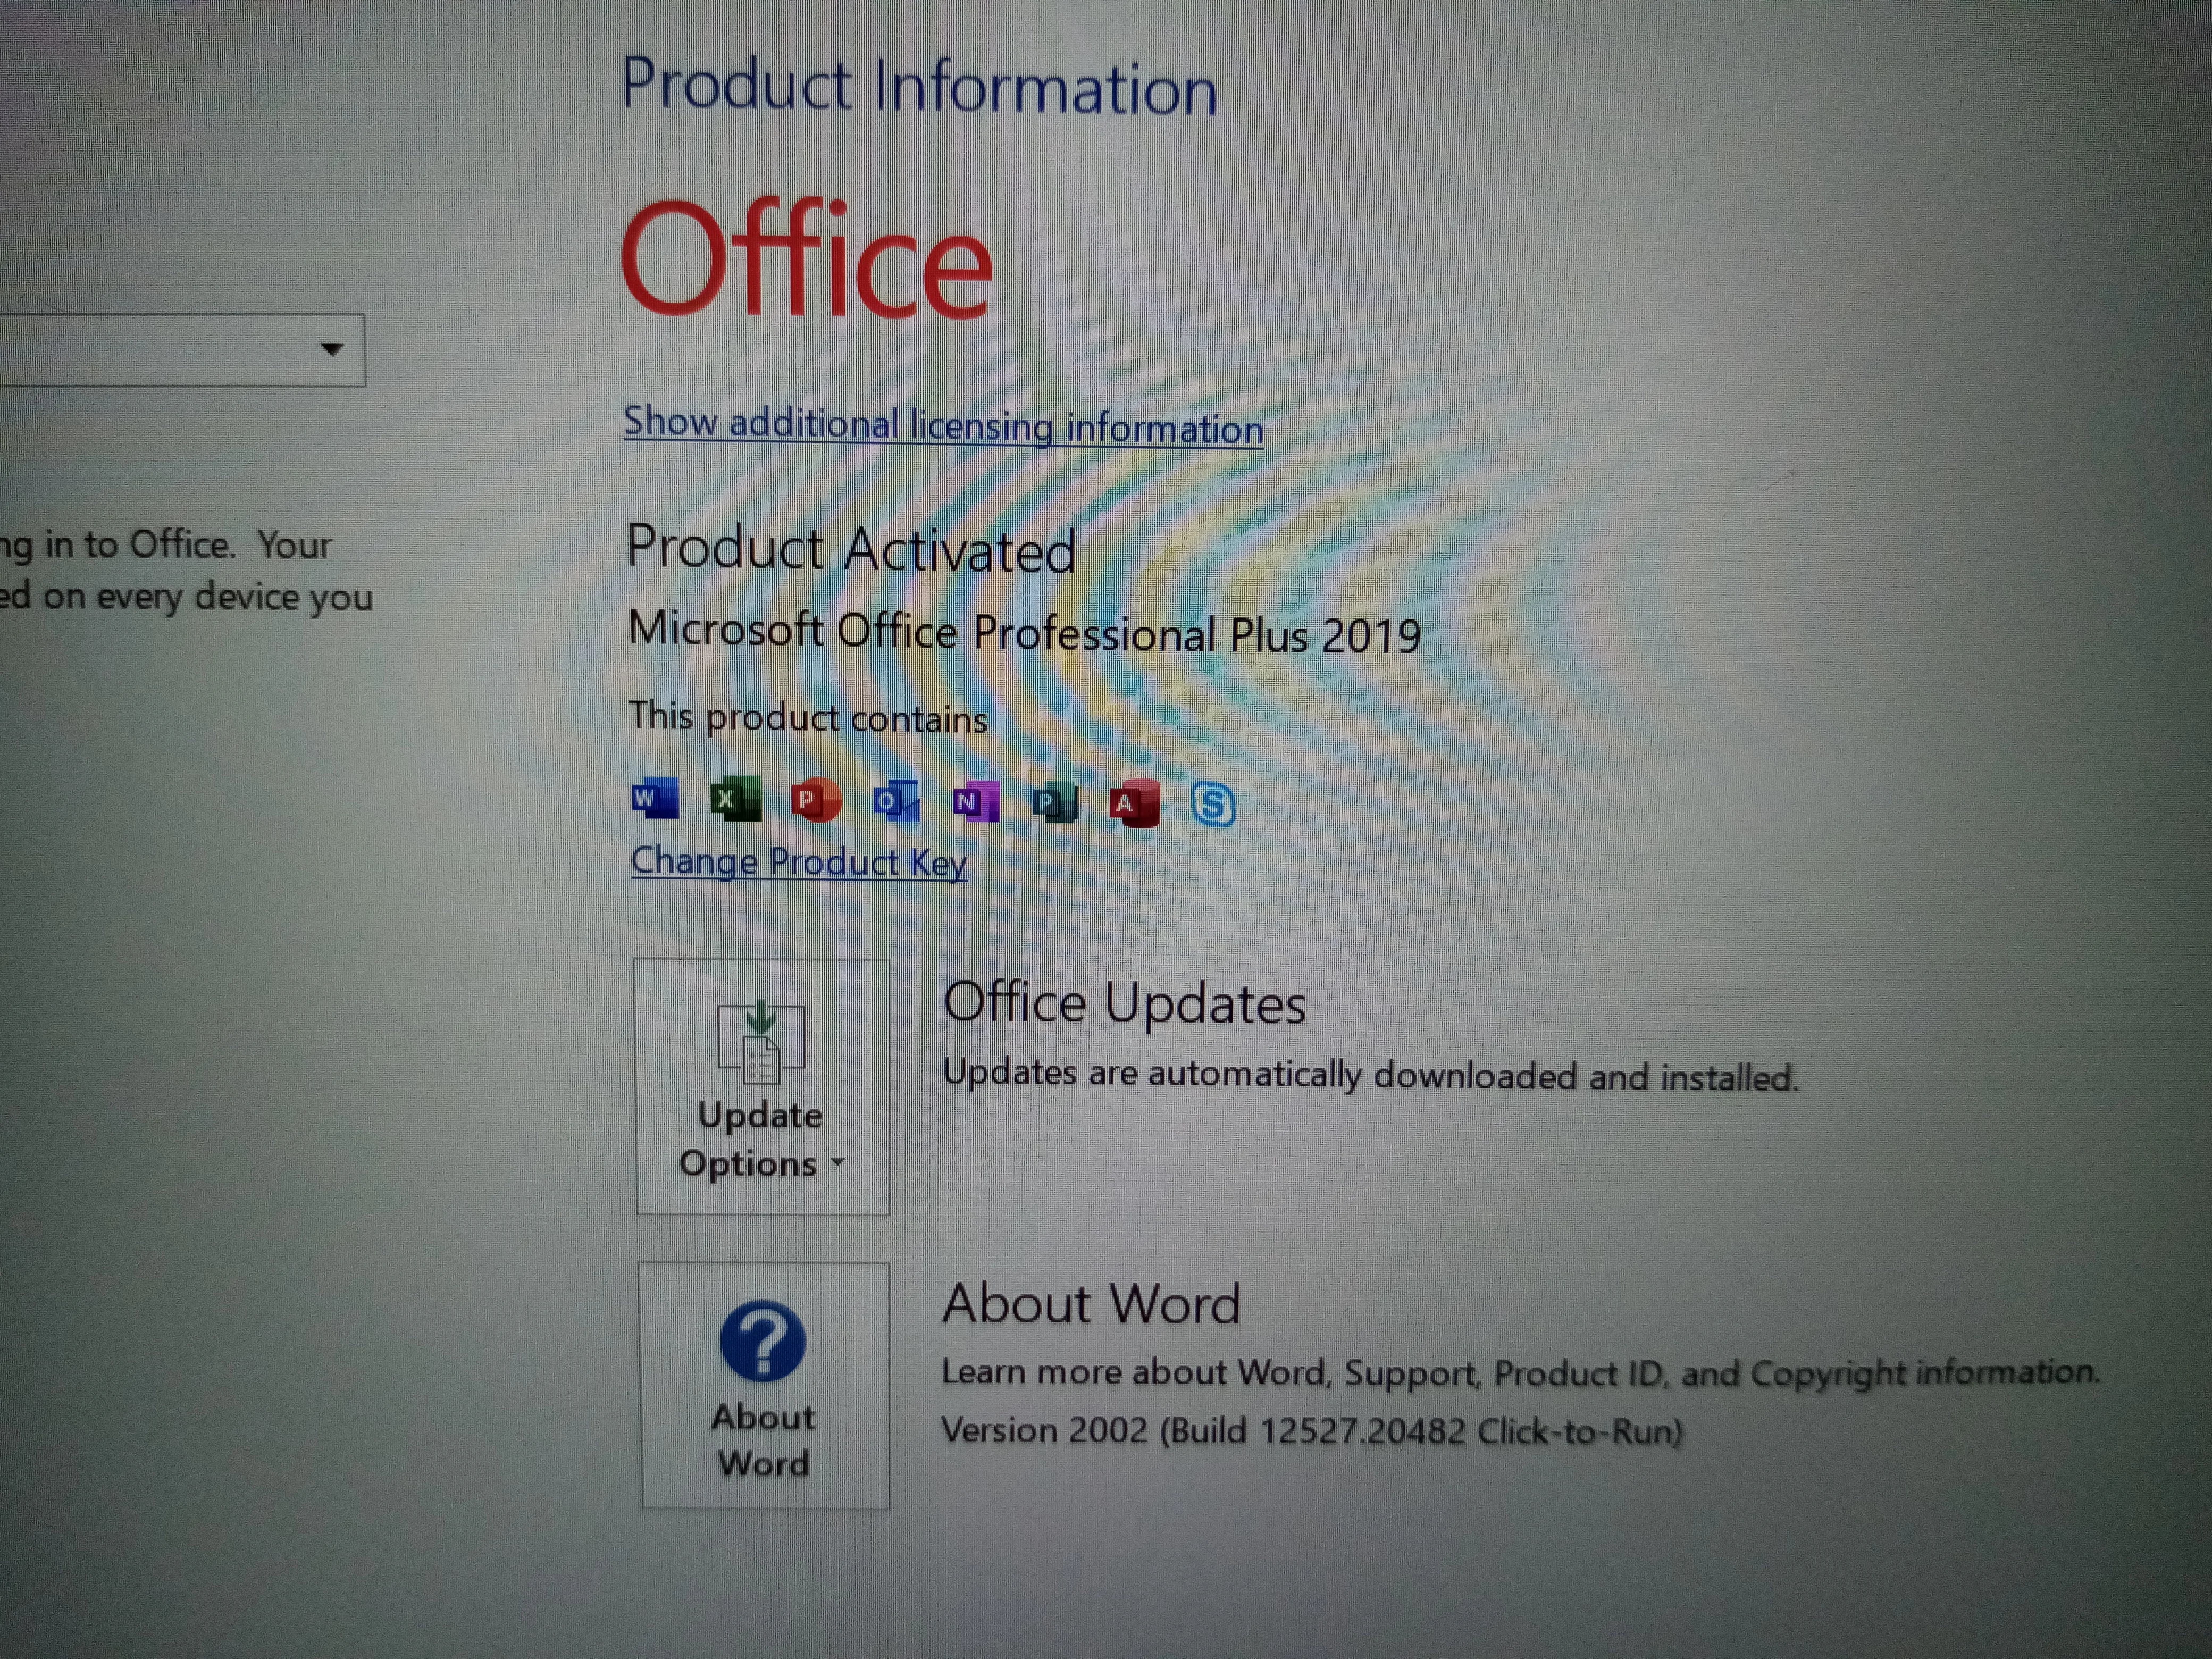The height and width of the screenshot is (1659, 2212).
Task: Click the Office Updates heading
Action: click(1124, 1003)
